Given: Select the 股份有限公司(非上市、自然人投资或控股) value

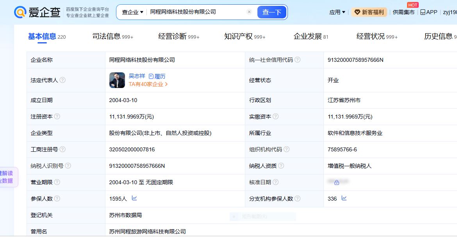Looking at the screenshot, I should pyautogui.click(x=160, y=133).
